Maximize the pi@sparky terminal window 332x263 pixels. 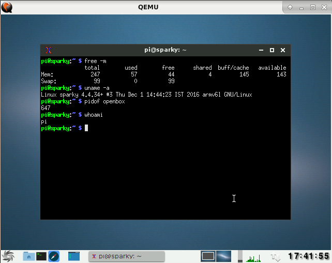point(272,50)
